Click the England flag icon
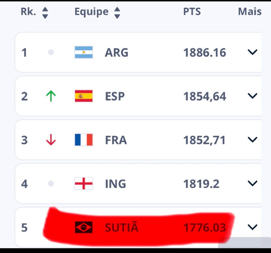 click(x=84, y=184)
